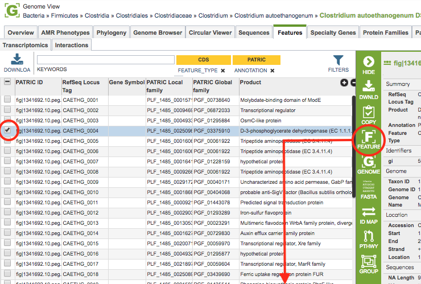Screen dimensions: 421x284
Task: Open the FEATURE view icon
Action: (x=369, y=136)
